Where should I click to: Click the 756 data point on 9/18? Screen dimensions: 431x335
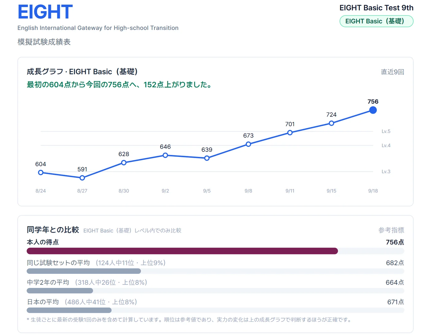tap(373, 110)
